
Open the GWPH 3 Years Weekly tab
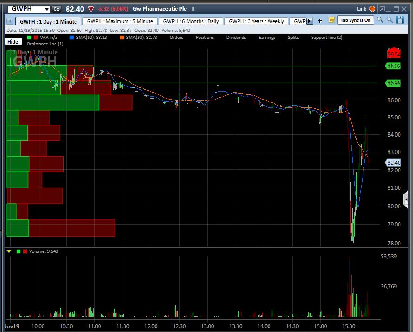[x=256, y=21]
